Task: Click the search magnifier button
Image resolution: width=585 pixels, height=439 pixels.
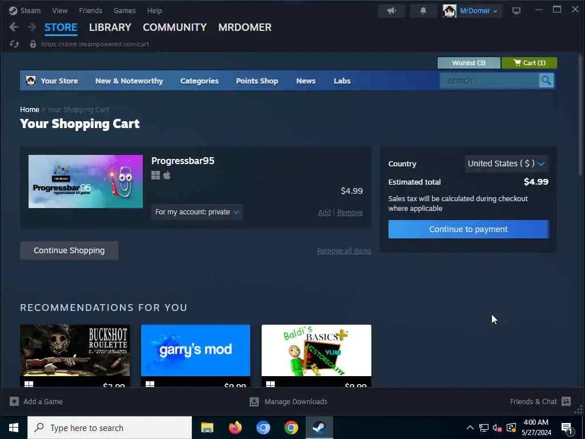Action: [546, 80]
